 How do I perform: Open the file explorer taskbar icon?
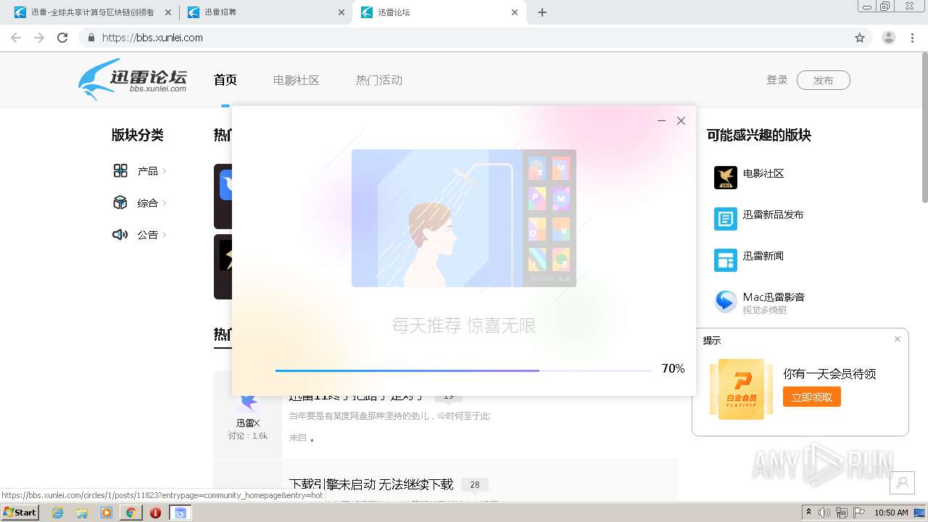pos(82,513)
